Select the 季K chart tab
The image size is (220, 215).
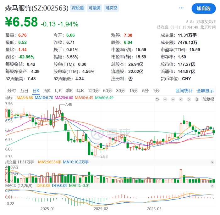tap(69, 91)
